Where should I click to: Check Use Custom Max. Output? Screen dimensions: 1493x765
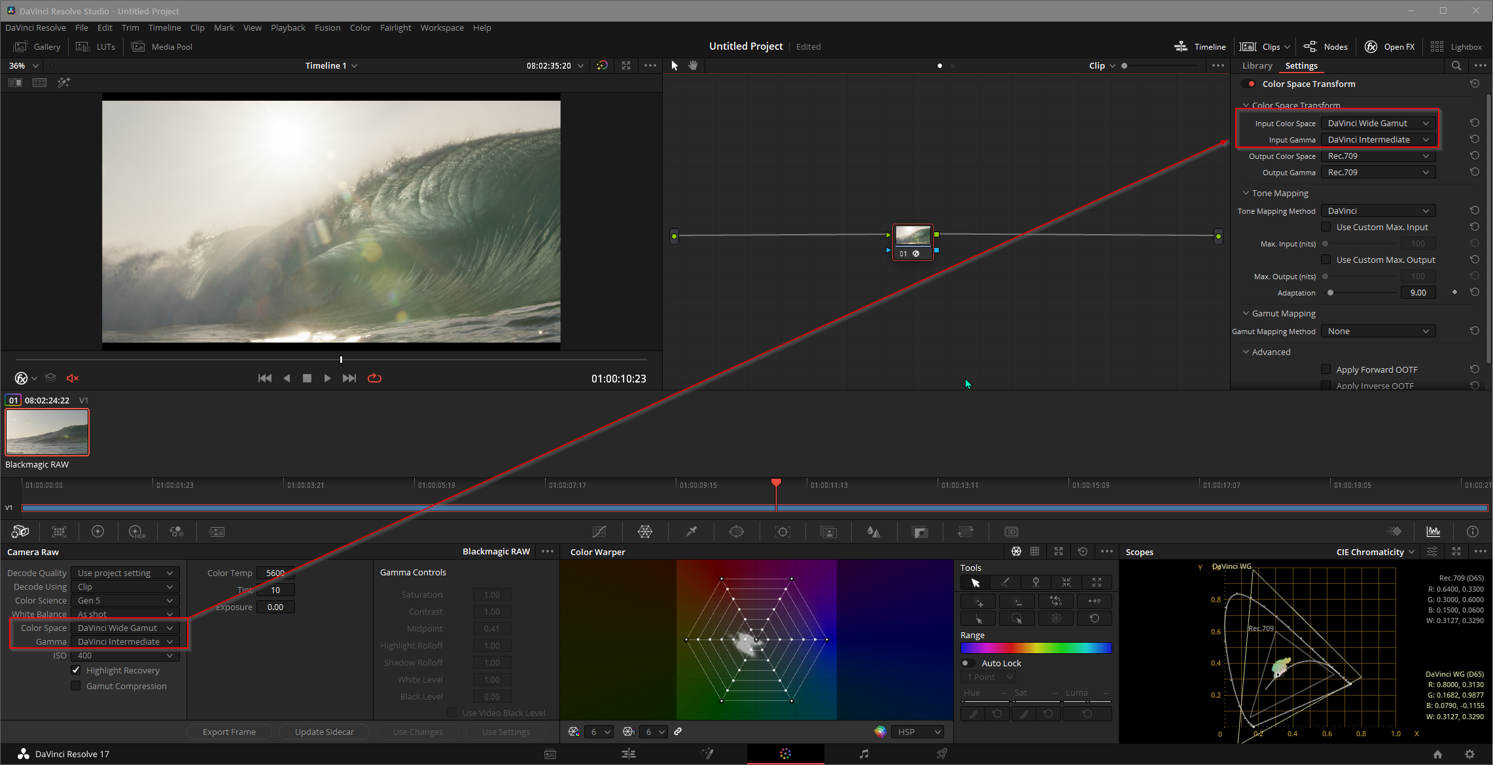pos(1326,260)
